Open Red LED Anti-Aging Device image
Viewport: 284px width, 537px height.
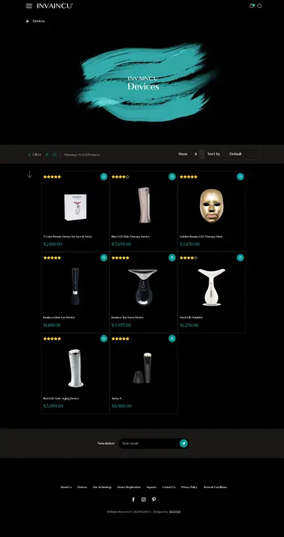tap(75, 368)
